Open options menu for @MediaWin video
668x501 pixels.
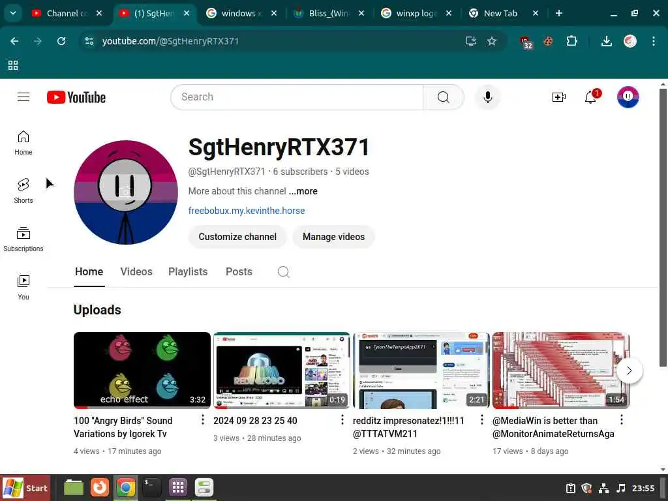(622, 420)
